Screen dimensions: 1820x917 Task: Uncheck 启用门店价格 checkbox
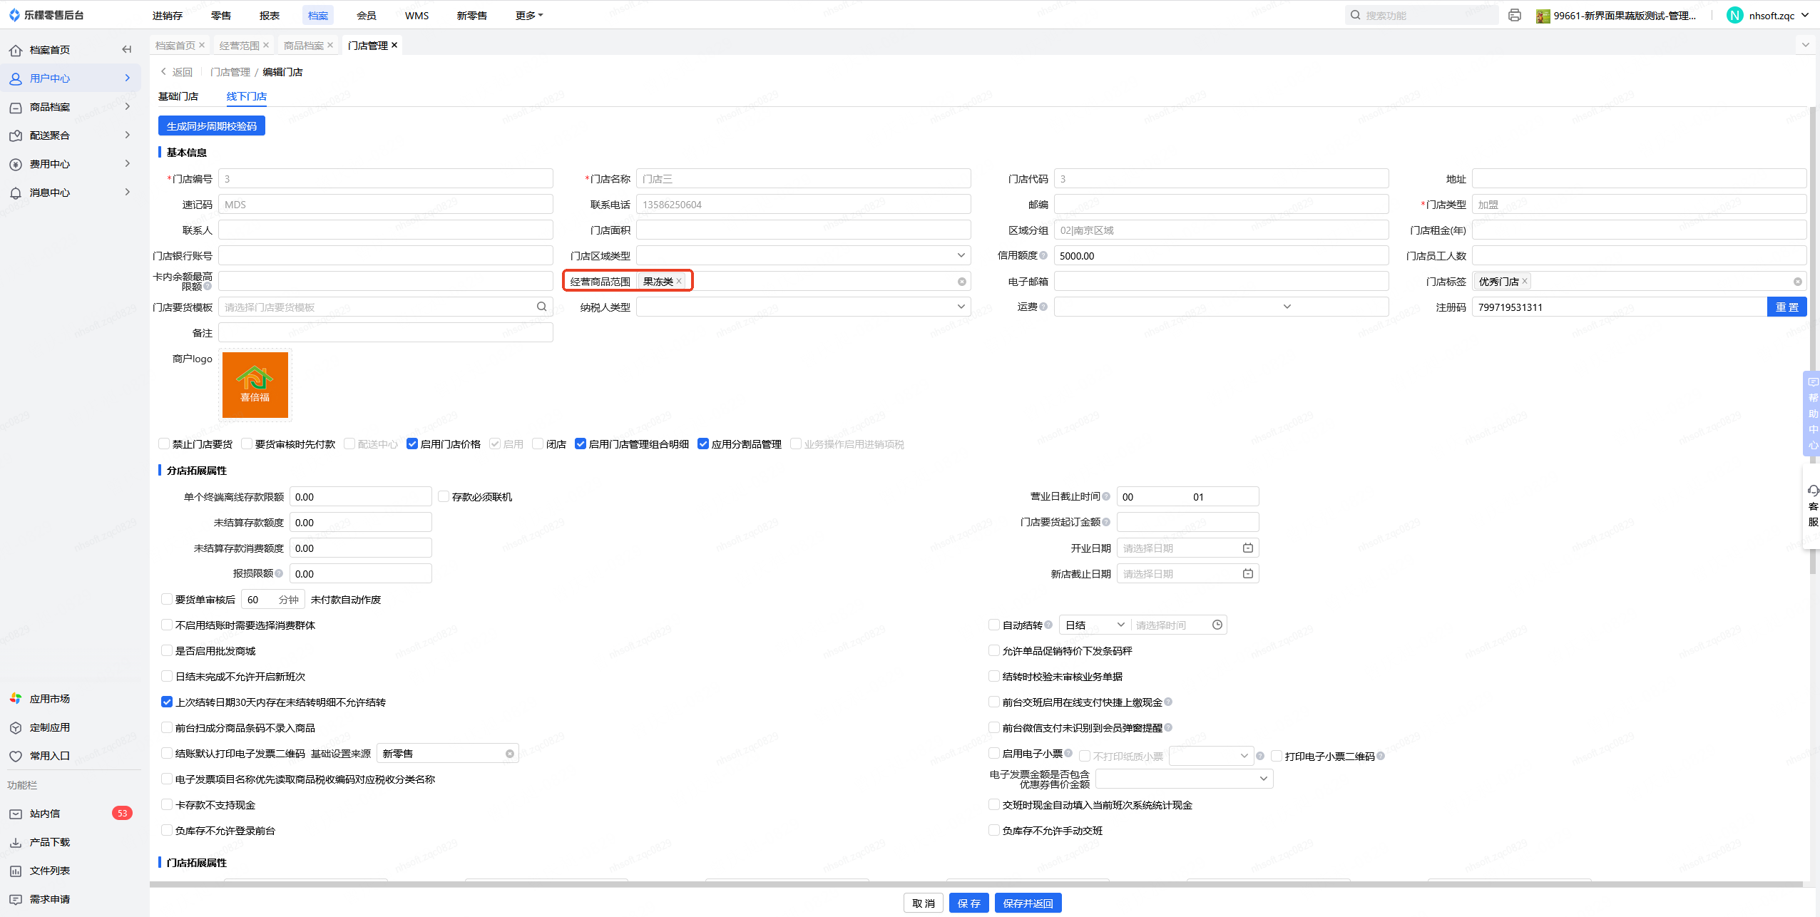click(x=412, y=444)
